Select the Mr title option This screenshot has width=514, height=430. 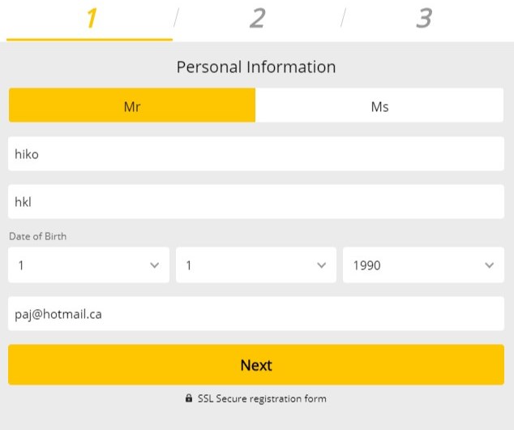pos(132,105)
